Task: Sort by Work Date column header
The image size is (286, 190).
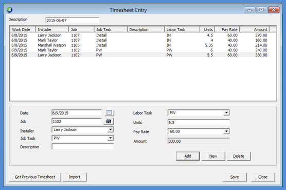Action: (23, 29)
